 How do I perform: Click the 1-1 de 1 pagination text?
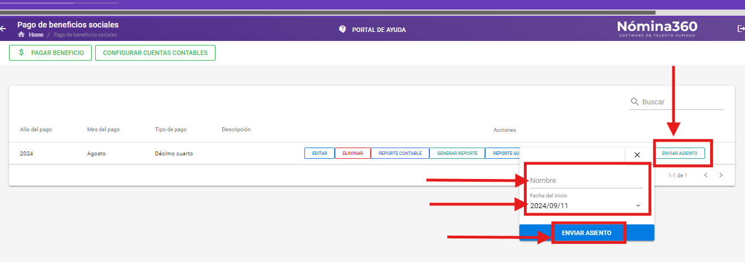(677, 176)
